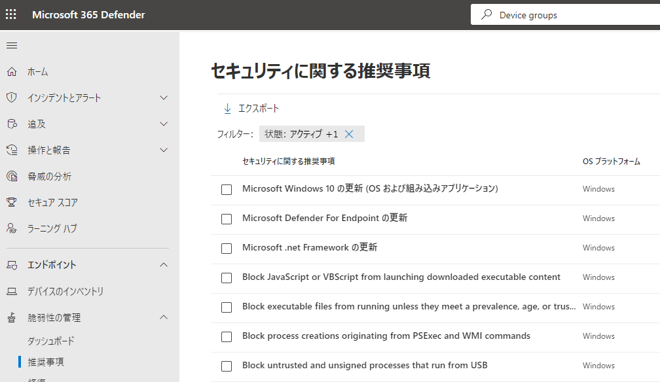Click the ラーニング ハブ person icon
Screen dimensions: 660x382
tap(12, 228)
